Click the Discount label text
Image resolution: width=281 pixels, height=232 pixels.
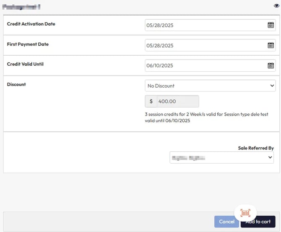click(x=16, y=84)
